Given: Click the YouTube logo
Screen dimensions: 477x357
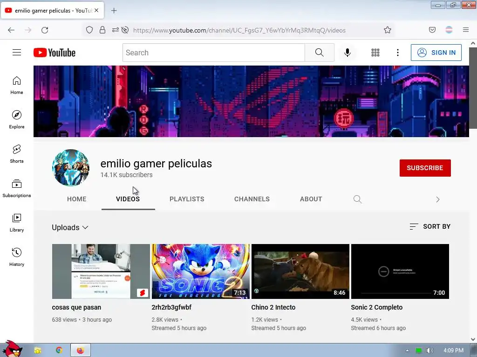Looking at the screenshot, I should [x=55, y=53].
